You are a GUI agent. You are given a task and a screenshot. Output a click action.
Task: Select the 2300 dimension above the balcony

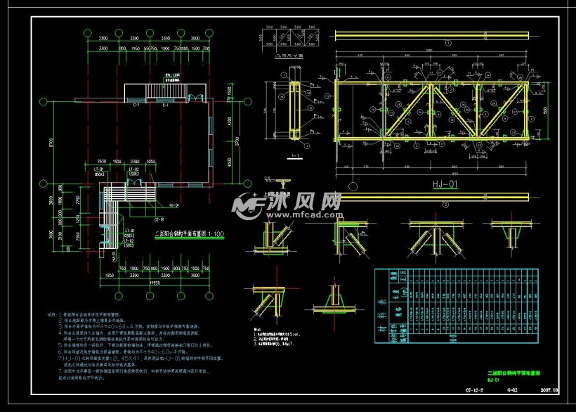(x=135, y=161)
